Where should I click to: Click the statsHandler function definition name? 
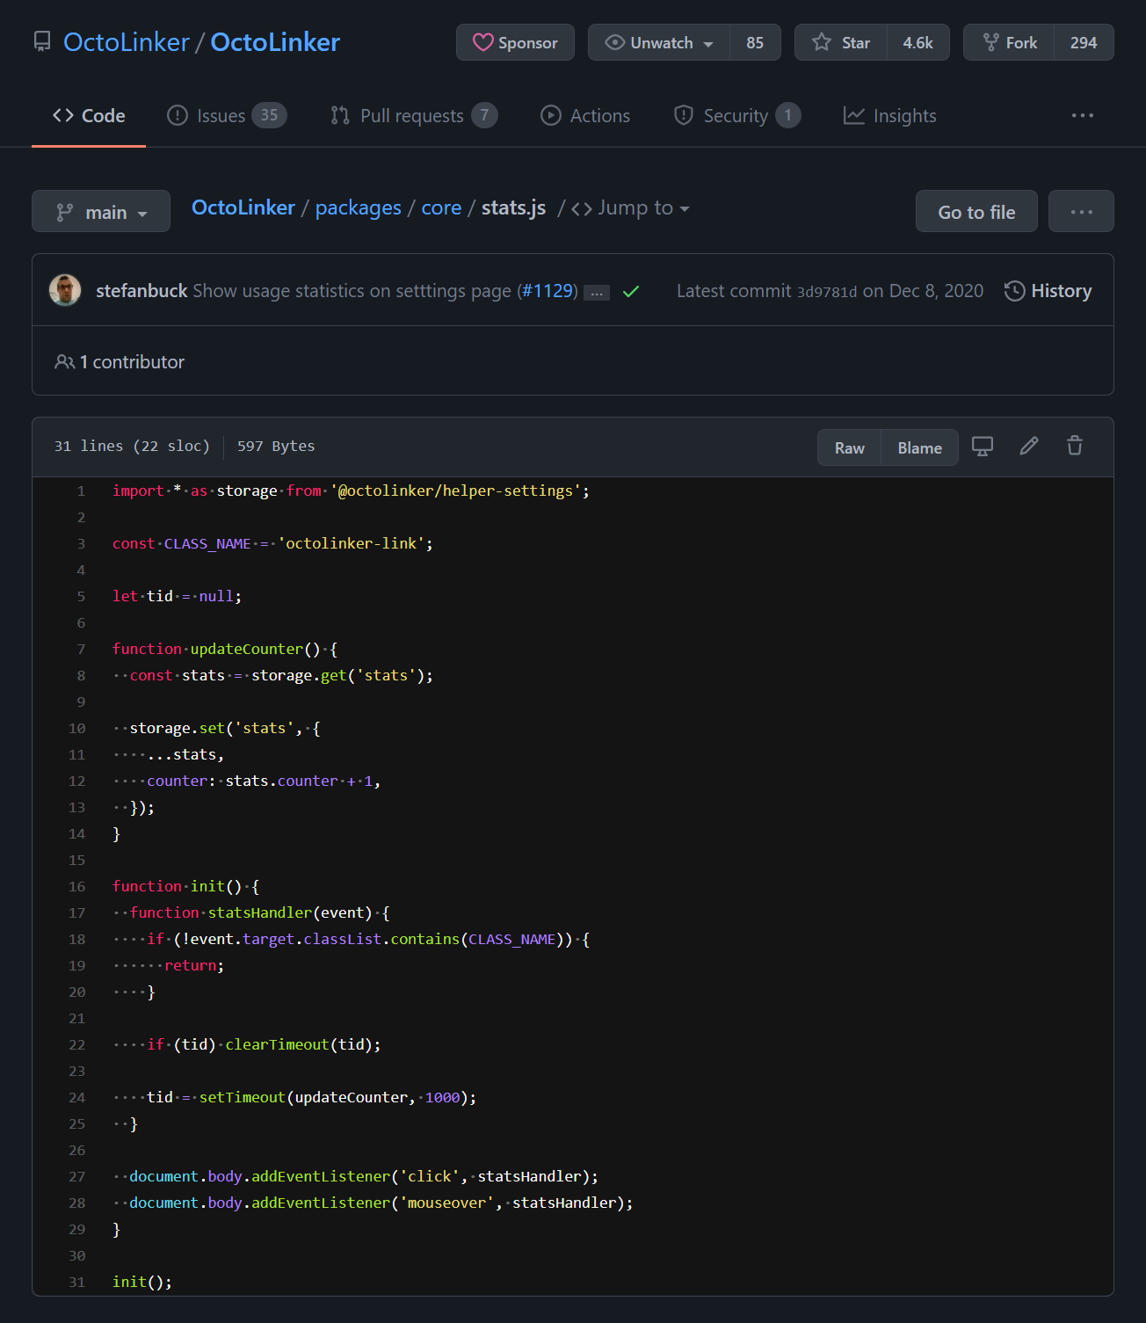[x=260, y=912]
